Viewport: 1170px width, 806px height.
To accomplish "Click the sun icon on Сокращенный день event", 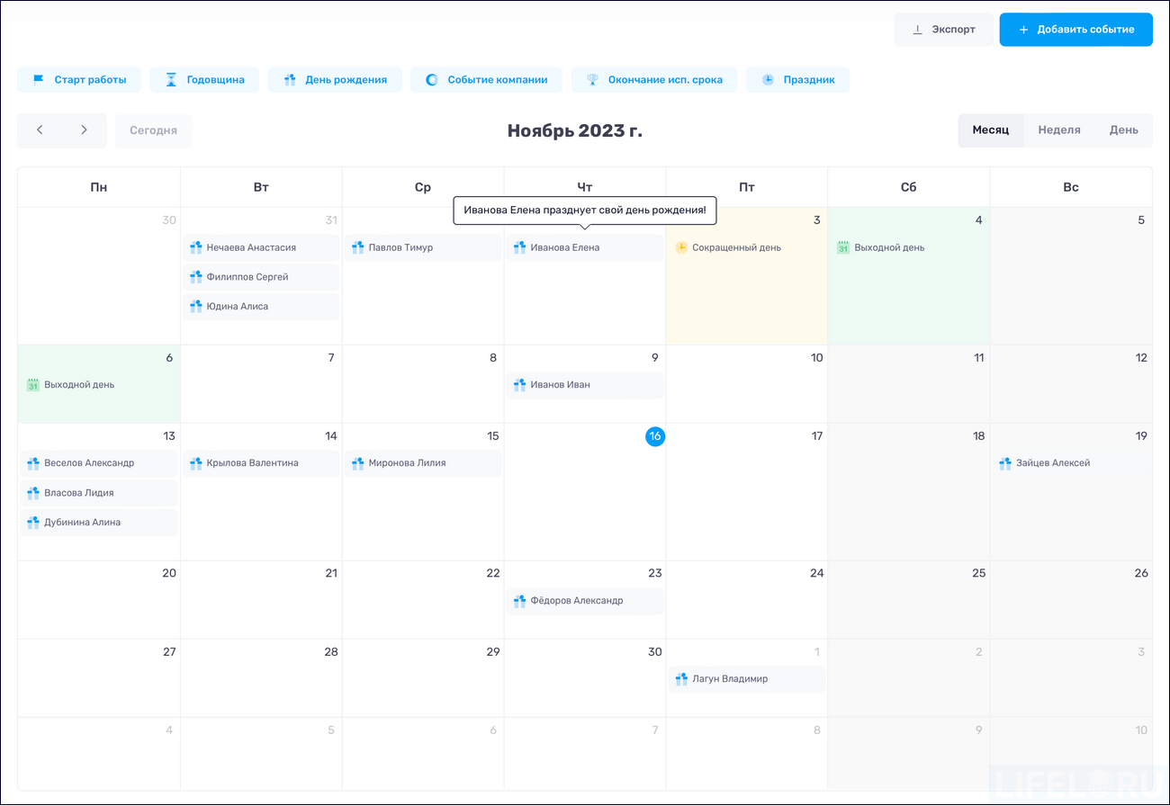I will pos(681,246).
